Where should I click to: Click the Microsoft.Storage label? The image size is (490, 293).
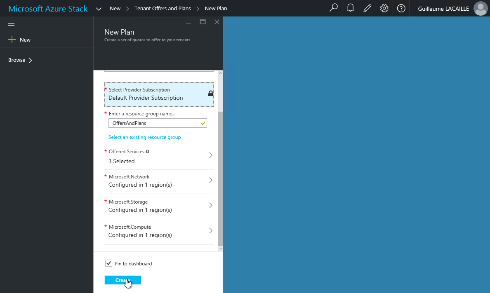point(128,202)
